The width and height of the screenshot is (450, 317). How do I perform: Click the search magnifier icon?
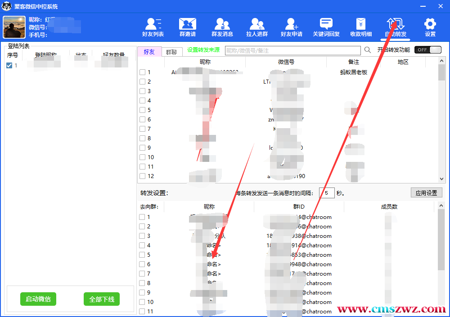coord(368,50)
